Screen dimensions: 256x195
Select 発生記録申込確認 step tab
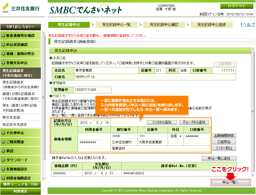click(164, 25)
